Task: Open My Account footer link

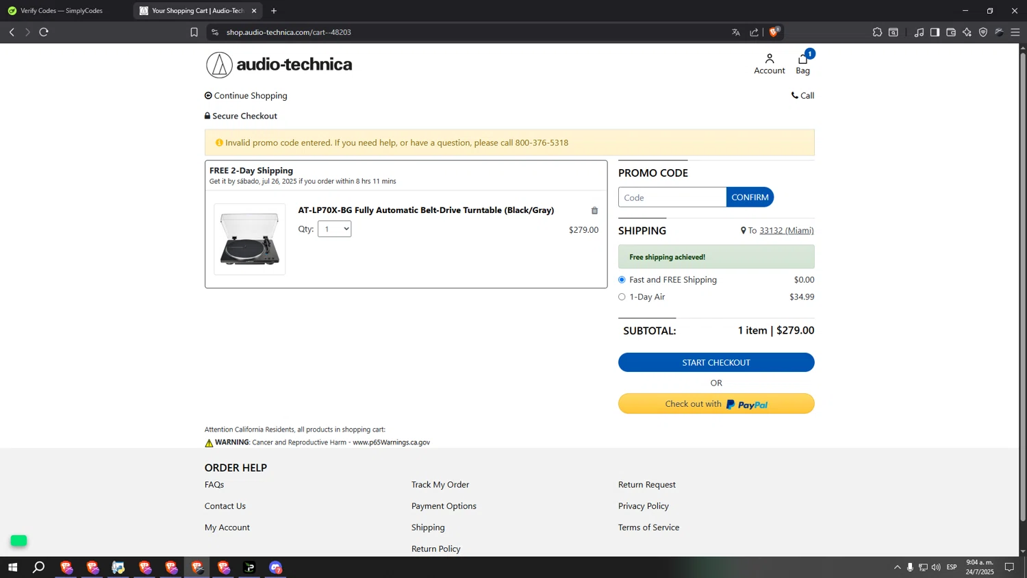Action: [x=227, y=527]
